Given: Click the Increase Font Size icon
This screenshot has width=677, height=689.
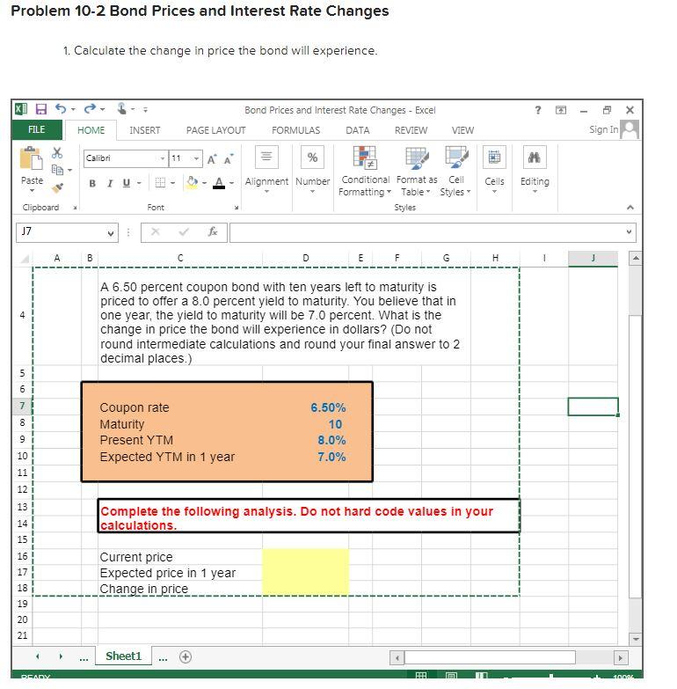Looking at the screenshot, I should (212, 159).
